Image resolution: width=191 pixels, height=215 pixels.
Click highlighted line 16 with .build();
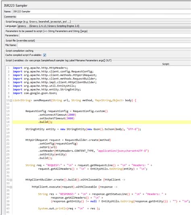coord(102,122)
